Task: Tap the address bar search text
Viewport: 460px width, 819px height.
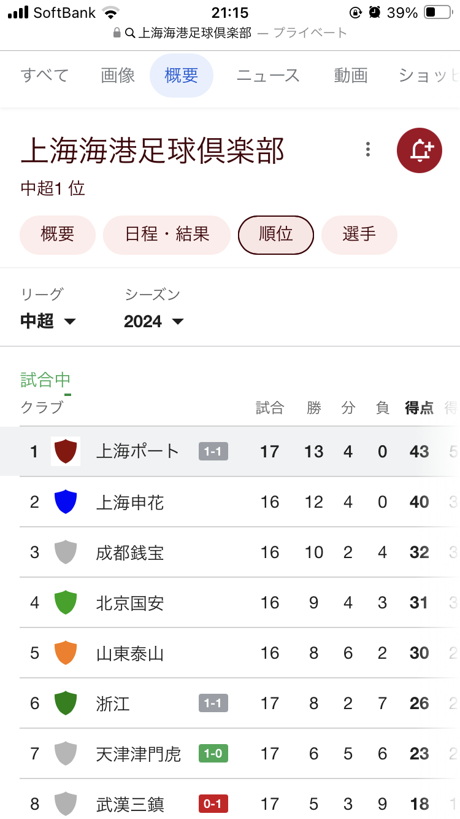Action: 194,33
